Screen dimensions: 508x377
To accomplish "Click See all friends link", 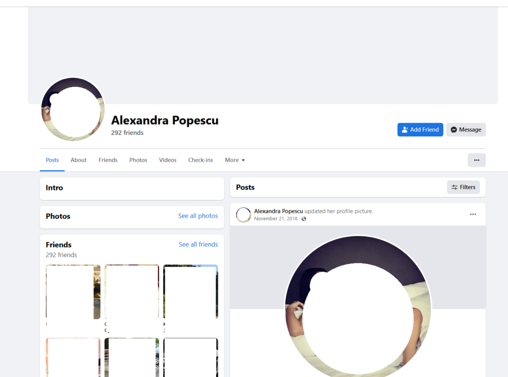I will click(198, 244).
